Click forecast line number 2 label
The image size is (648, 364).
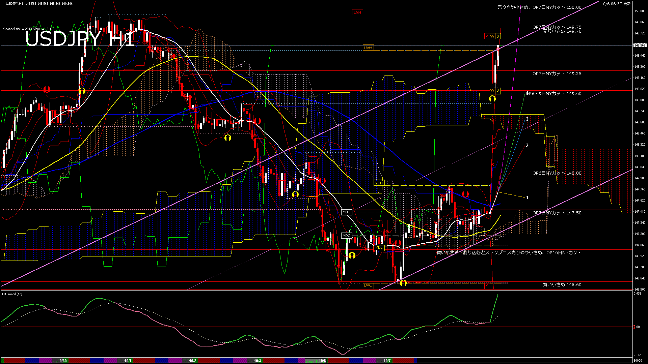(x=527, y=146)
